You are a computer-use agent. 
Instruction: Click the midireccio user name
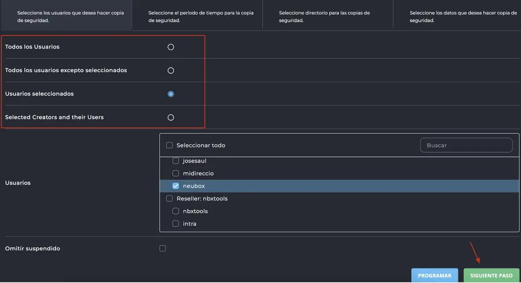click(x=198, y=173)
